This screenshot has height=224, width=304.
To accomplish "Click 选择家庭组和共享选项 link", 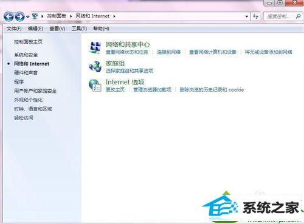I will (130, 71).
